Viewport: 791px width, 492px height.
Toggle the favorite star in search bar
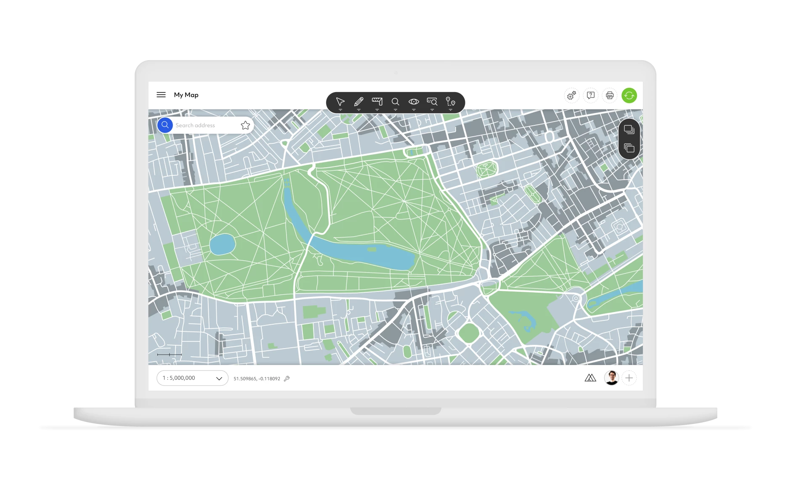245,125
